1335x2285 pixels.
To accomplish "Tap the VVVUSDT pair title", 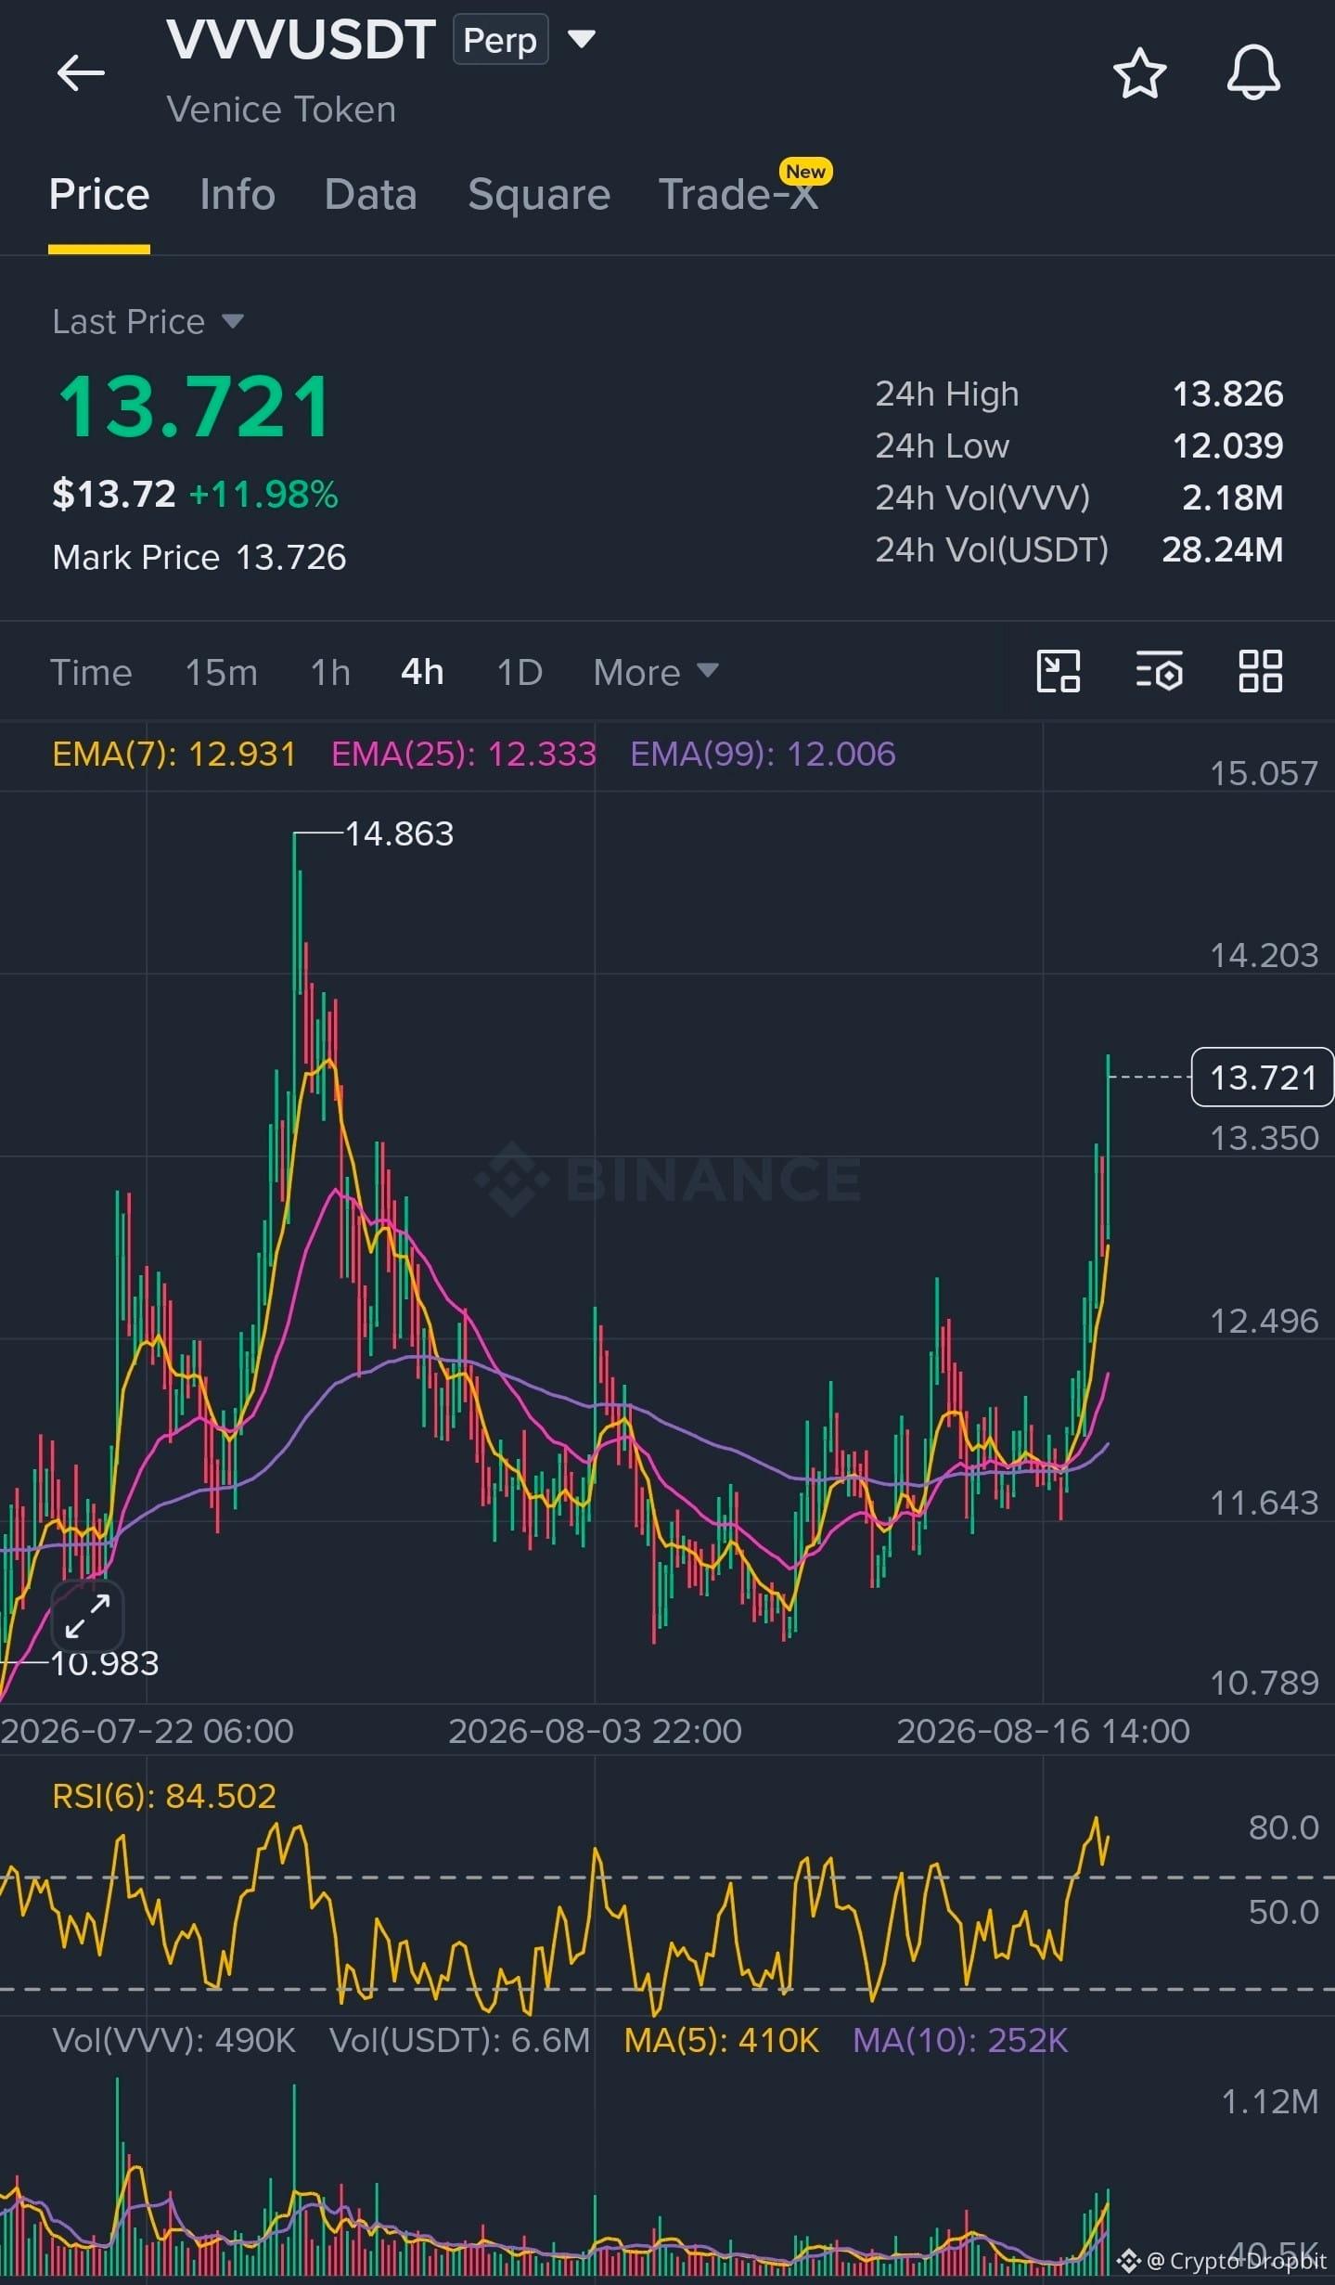I will [301, 39].
